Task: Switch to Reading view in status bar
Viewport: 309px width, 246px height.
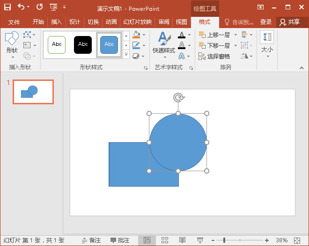Action: (182, 240)
